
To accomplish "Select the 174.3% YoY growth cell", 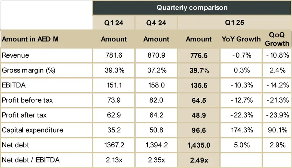I will point(241,130).
